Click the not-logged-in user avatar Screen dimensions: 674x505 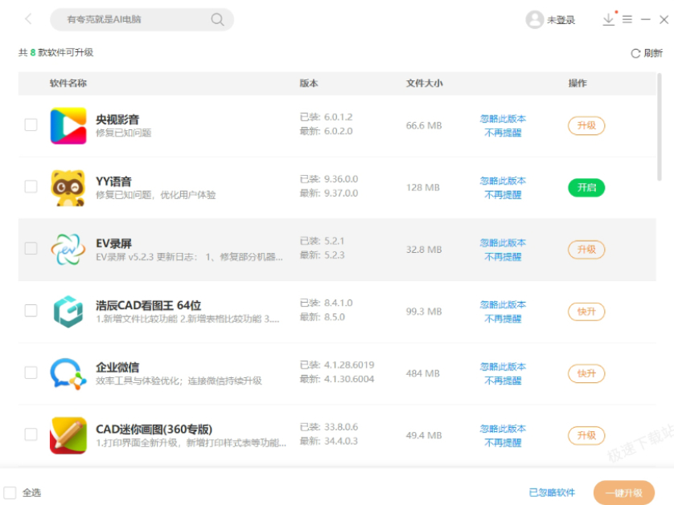point(534,20)
